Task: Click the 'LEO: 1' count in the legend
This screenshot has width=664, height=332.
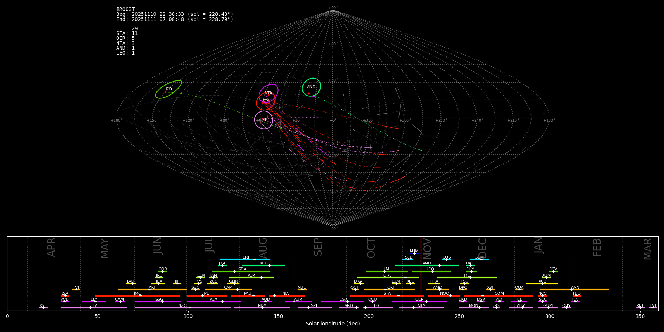Action: click(125, 53)
